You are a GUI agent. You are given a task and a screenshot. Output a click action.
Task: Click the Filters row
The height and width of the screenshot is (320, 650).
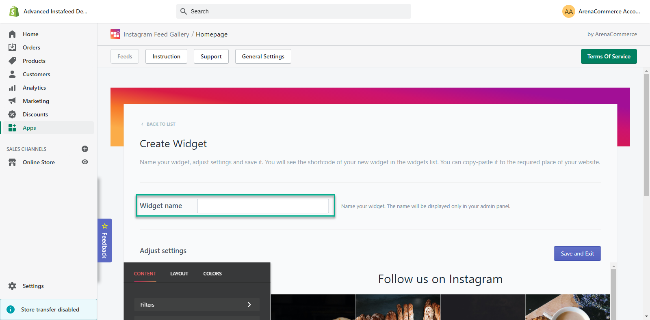[x=197, y=305]
